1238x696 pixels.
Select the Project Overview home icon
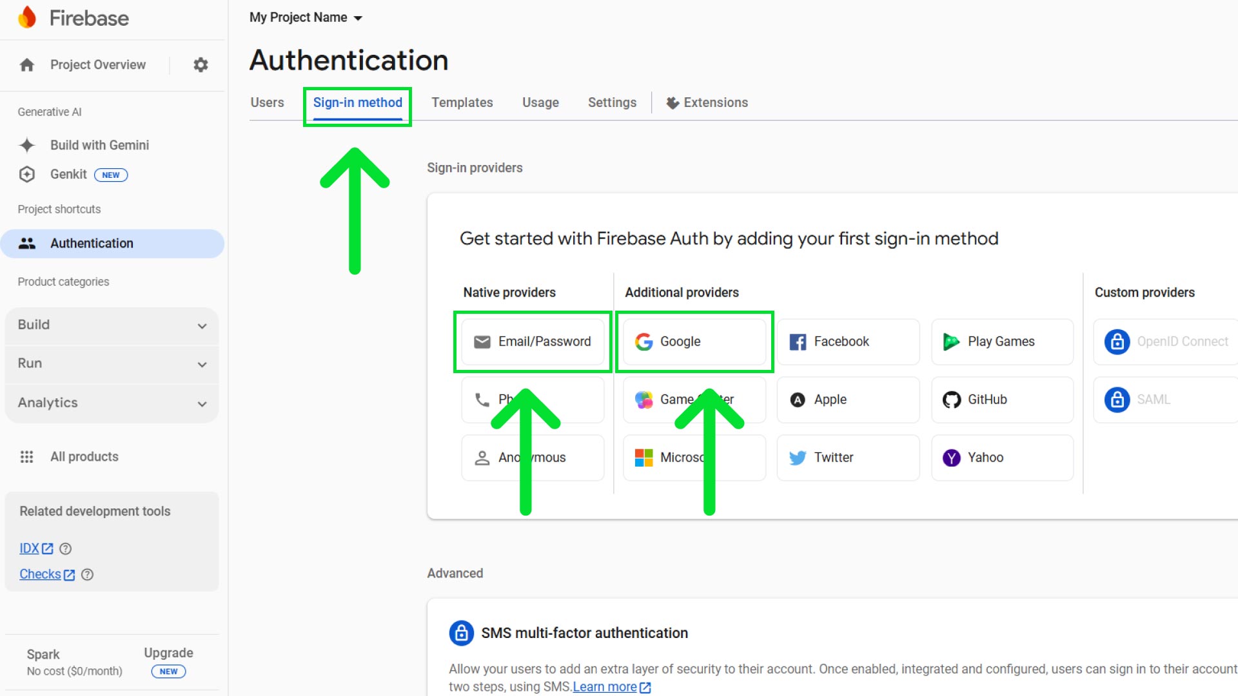[26, 64]
